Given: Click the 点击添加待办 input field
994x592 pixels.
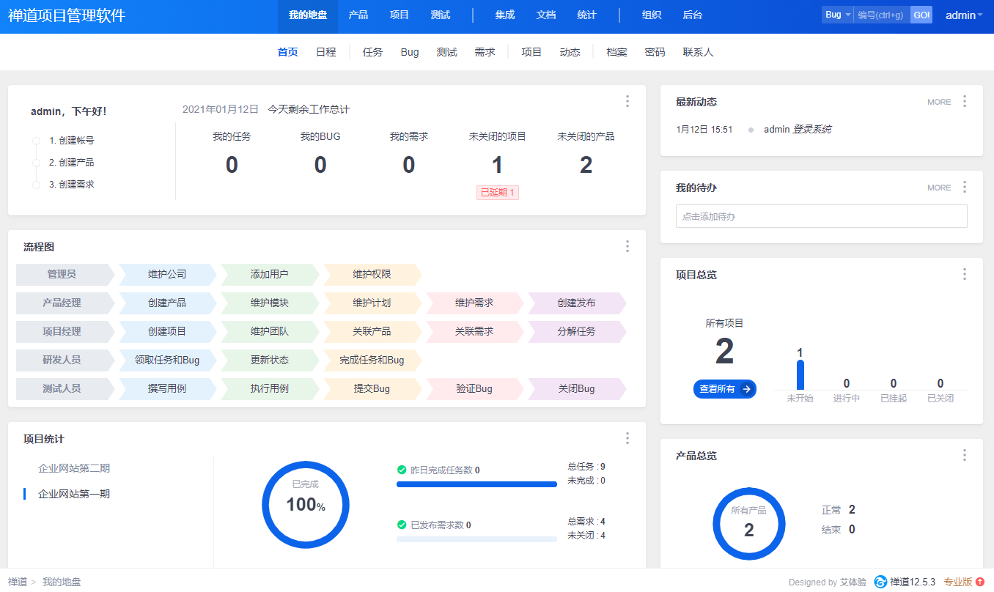Looking at the screenshot, I should (x=821, y=216).
